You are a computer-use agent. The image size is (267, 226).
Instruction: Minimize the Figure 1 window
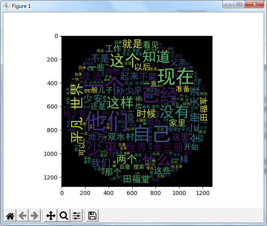click(228, 4)
